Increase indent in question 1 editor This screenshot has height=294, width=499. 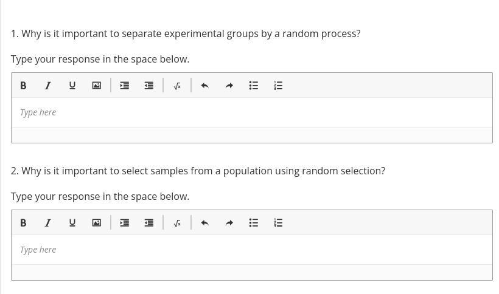[124, 86]
